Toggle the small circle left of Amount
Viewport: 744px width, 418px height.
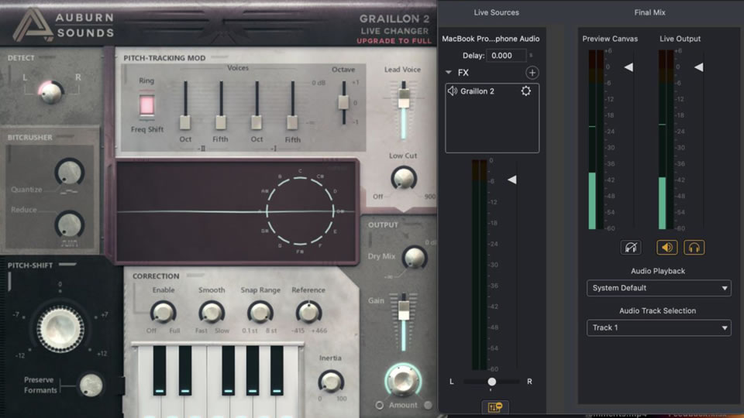pos(379,405)
